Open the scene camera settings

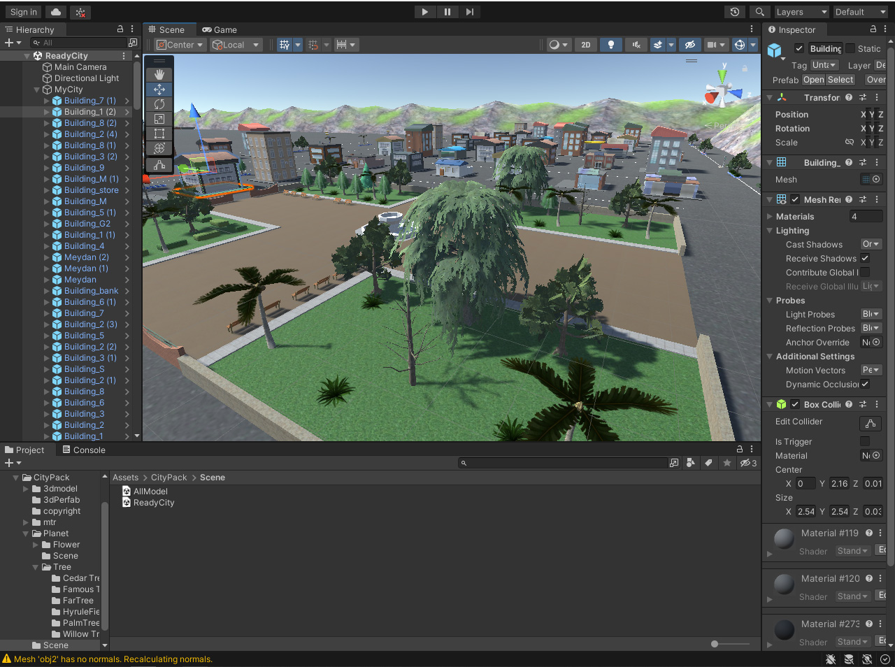[x=716, y=45]
